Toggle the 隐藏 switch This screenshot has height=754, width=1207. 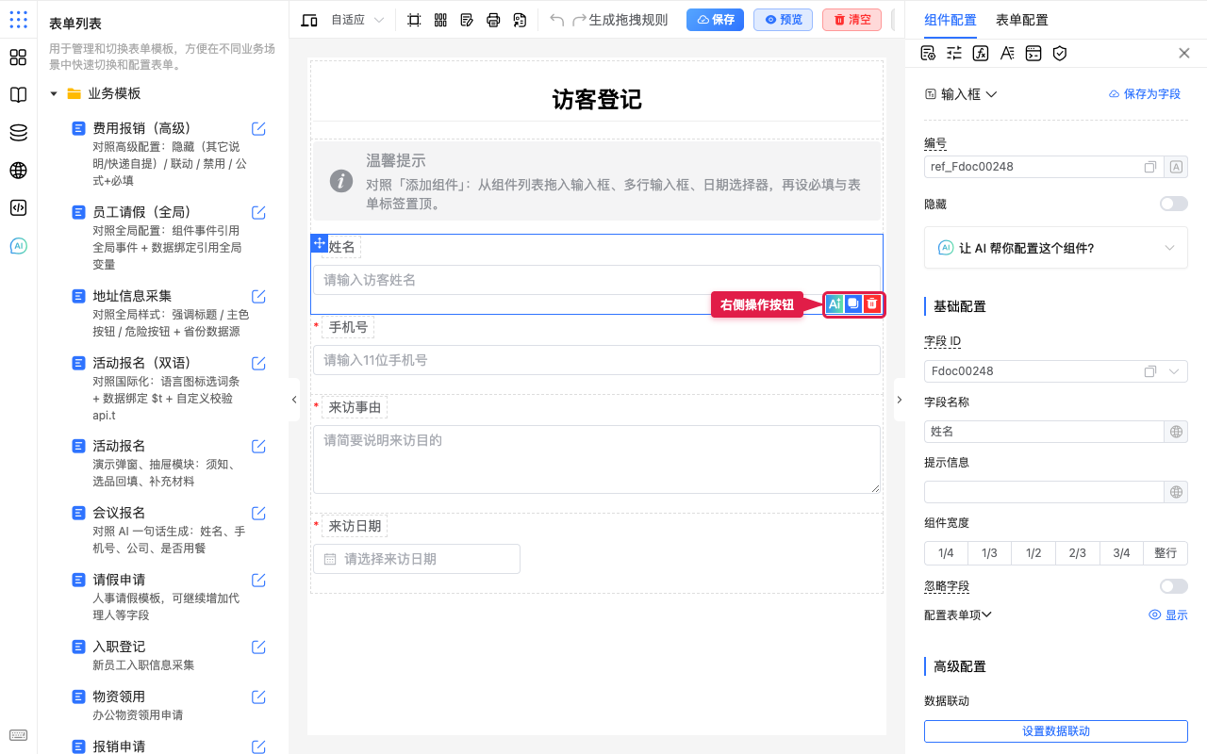tap(1174, 204)
